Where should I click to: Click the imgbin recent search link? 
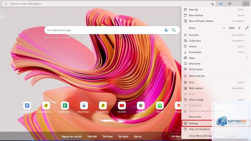[56, 37]
